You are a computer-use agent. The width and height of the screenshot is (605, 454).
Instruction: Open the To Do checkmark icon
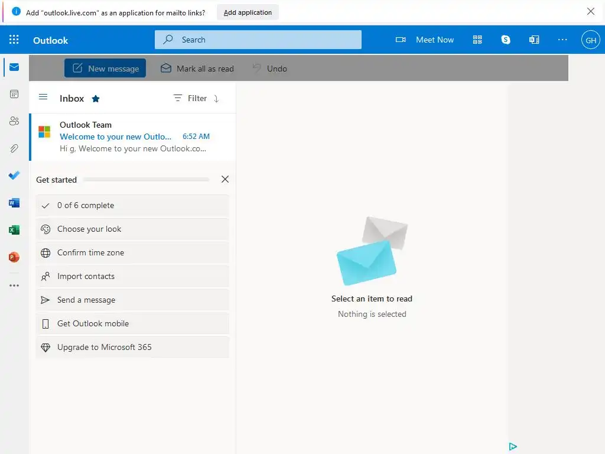click(x=14, y=175)
